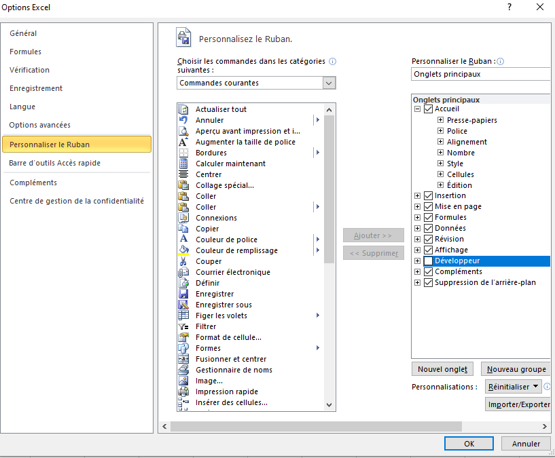Click the Enregistrer floppy disk icon
The height and width of the screenshot is (458, 555).
click(x=183, y=294)
